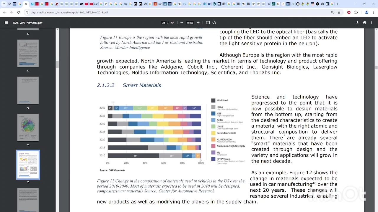
Task: Print the PDF document
Action: [x=364, y=23]
